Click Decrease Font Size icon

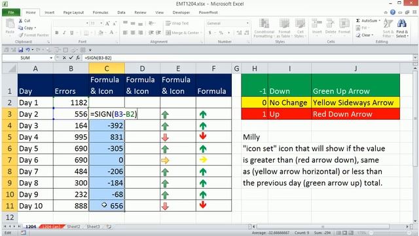(115, 24)
